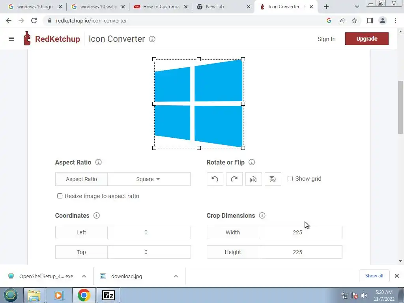Click the Windows logo image preview

pyautogui.click(x=199, y=104)
